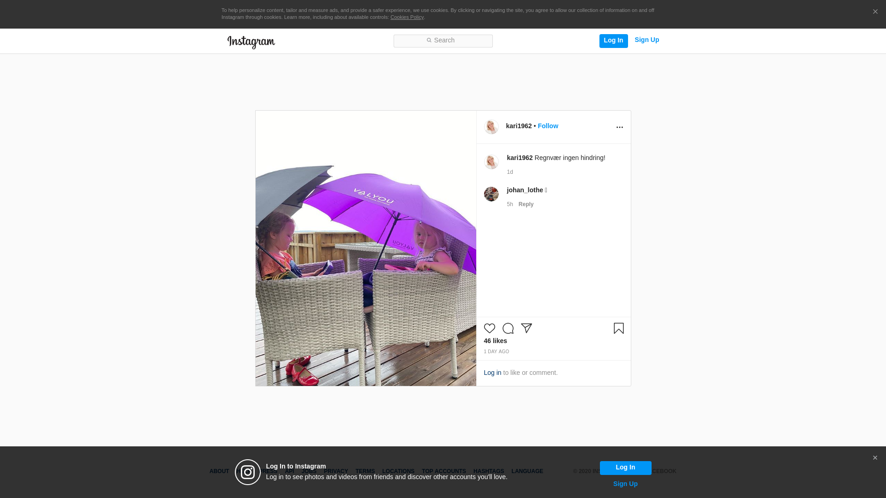This screenshot has width=886, height=498.
Task: Open the three-dot more options menu
Action: pyautogui.click(x=619, y=127)
